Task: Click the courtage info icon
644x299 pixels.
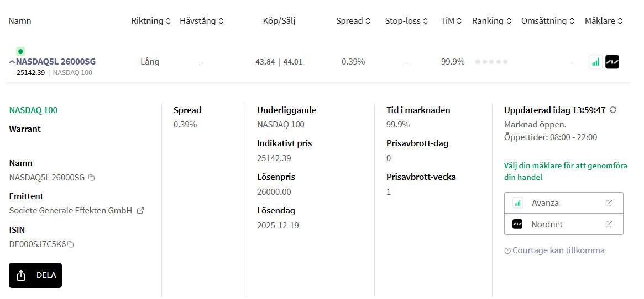Action: tap(507, 251)
